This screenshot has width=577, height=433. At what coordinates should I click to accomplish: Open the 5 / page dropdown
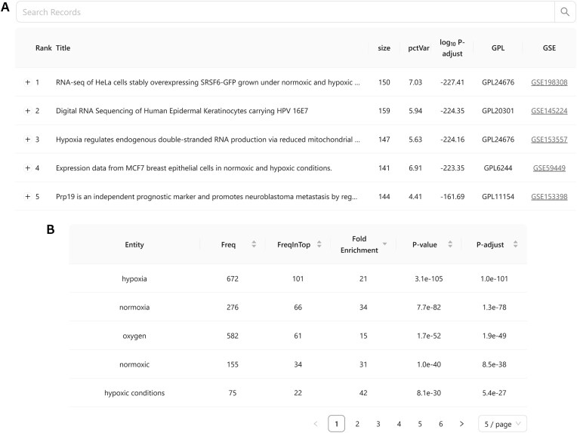pyautogui.click(x=502, y=424)
